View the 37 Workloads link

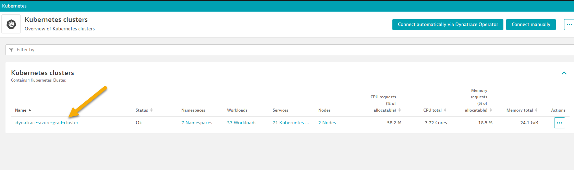pyautogui.click(x=242, y=123)
